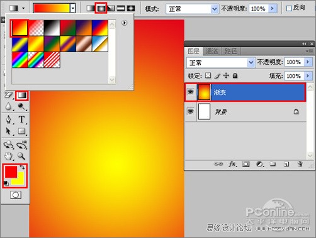The height and width of the screenshot is (238, 316).
Task: Select the 3D Orbit tool
Action: click(22, 145)
